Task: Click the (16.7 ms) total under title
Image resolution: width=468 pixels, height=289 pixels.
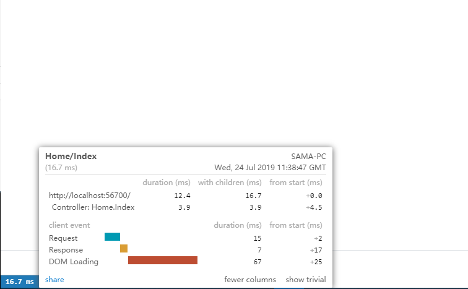Action: click(61, 168)
